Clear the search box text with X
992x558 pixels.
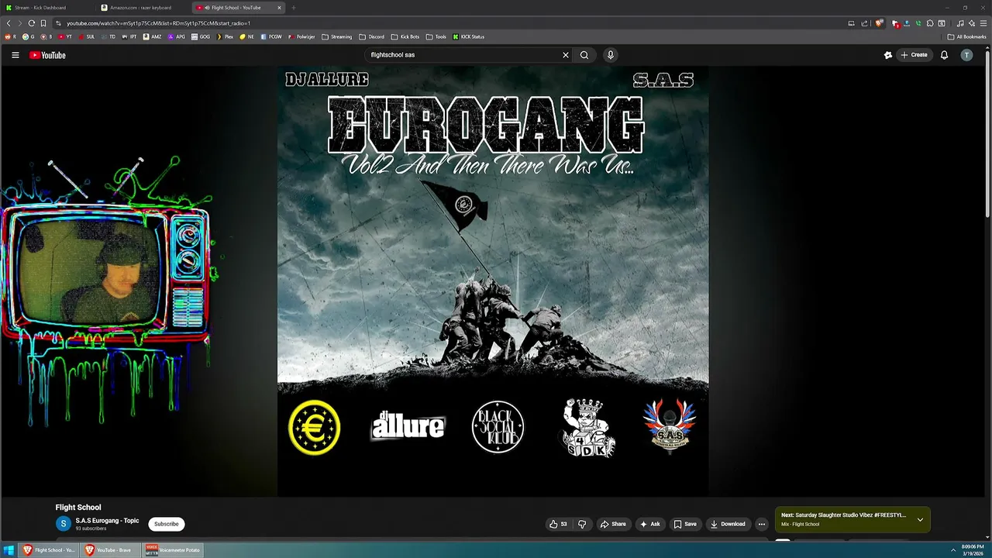coord(566,55)
